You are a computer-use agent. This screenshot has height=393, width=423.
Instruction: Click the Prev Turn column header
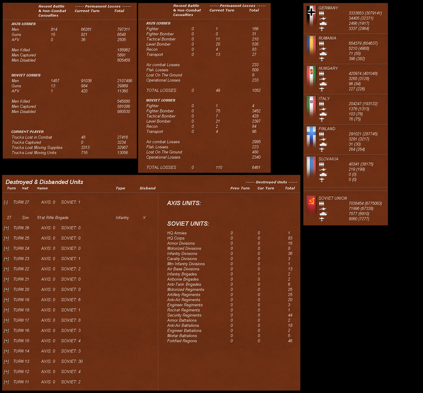tap(240, 188)
